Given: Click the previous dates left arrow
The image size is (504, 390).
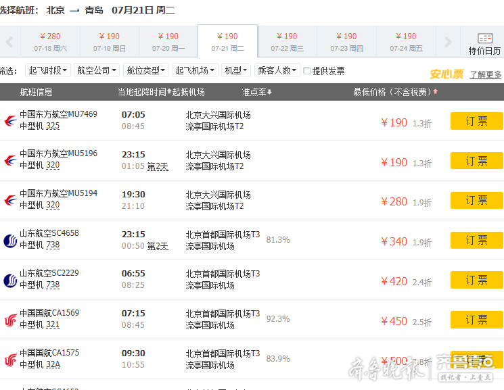Looking at the screenshot, I should 9,43.
